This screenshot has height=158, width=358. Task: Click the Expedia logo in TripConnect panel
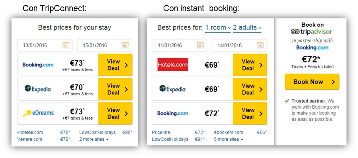(x=38, y=89)
